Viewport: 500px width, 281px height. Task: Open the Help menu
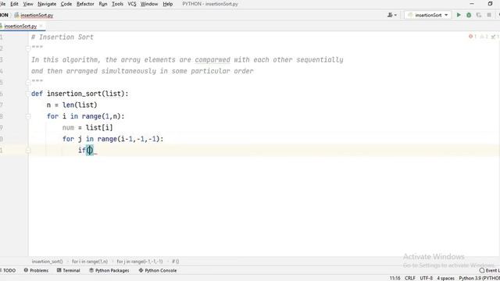pos(167,4)
